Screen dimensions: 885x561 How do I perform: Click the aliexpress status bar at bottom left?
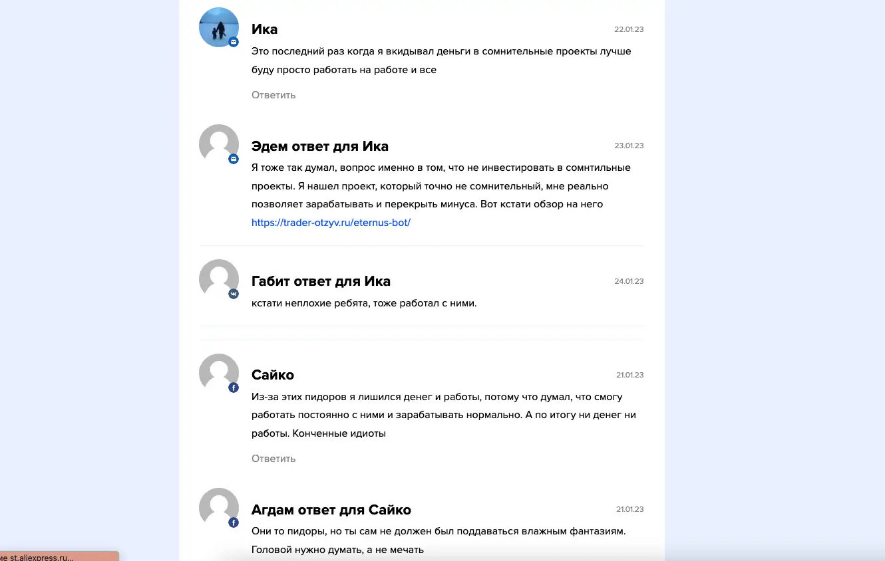click(x=59, y=556)
